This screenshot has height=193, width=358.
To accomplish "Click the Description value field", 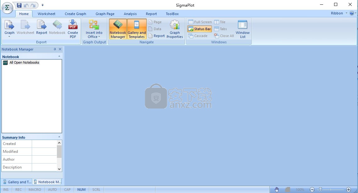I will point(44,167).
